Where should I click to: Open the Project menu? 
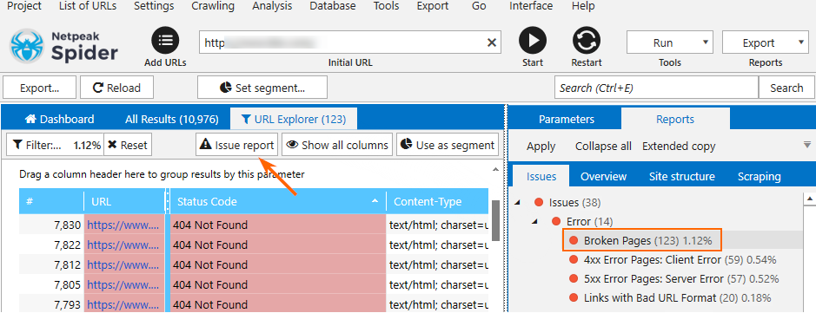tap(25, 6)
